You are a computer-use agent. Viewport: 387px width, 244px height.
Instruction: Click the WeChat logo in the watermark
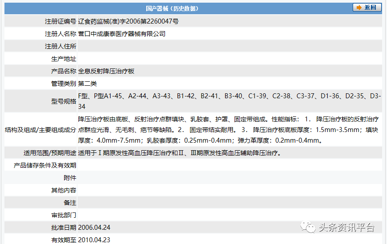[309, 227]
